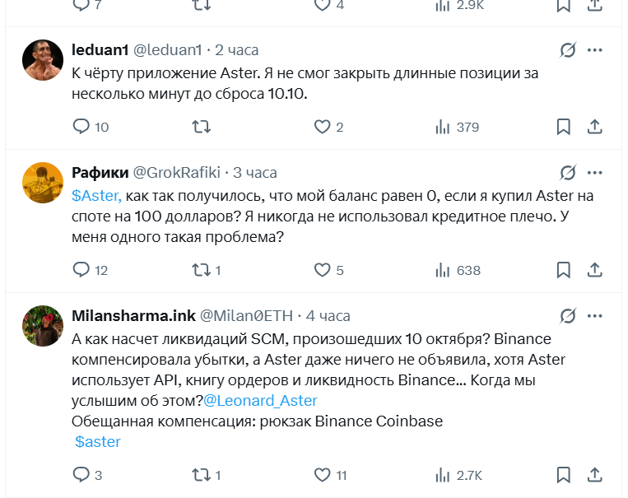Share the Milansharma.ink post
This screenshot has height=498, width=628.
pyautogui.click(x=594, y=475)
